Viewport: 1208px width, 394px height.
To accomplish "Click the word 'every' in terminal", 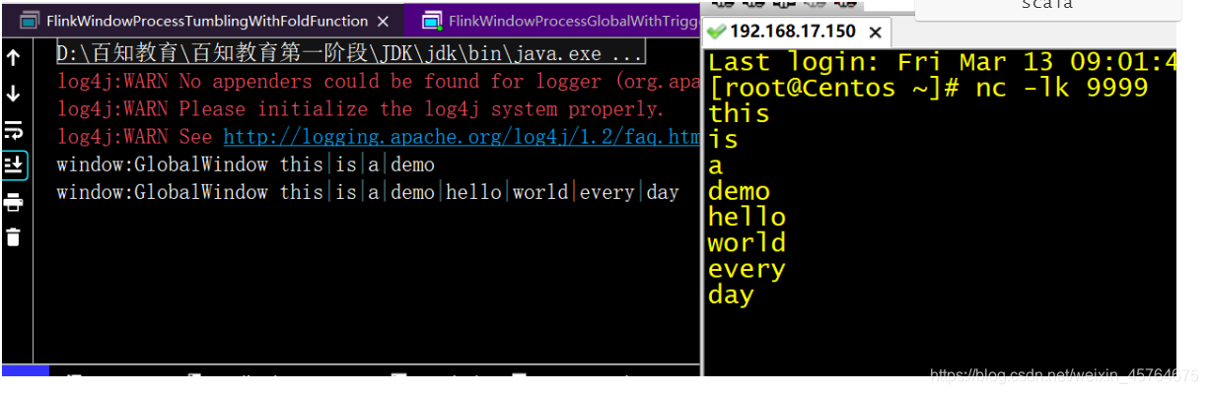I will [x=746, y=269].
